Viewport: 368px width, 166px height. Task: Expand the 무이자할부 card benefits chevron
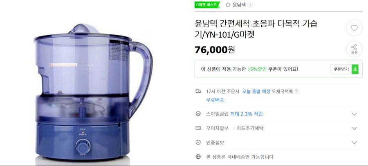[x=354, y=129]
